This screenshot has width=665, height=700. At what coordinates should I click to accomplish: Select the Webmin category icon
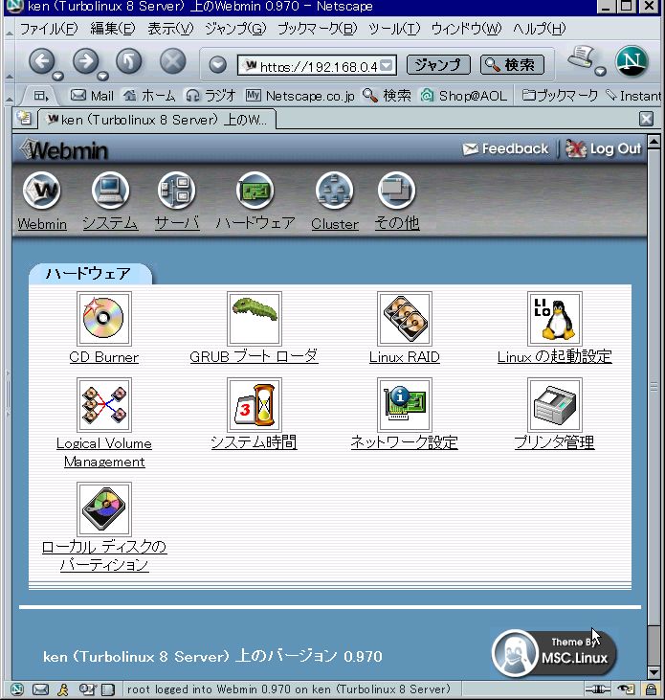pyautogui.click(x=41, y=191)
